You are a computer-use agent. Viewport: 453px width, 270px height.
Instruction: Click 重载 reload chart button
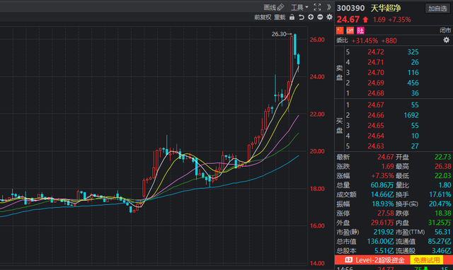(280, 17)
